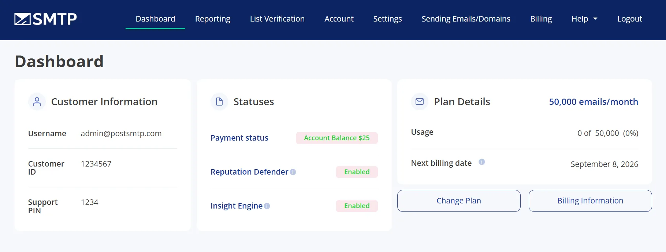The width and height of the screenshot is (666, 252).
Task: Open Billing Information button
Action: click(590, 201)
